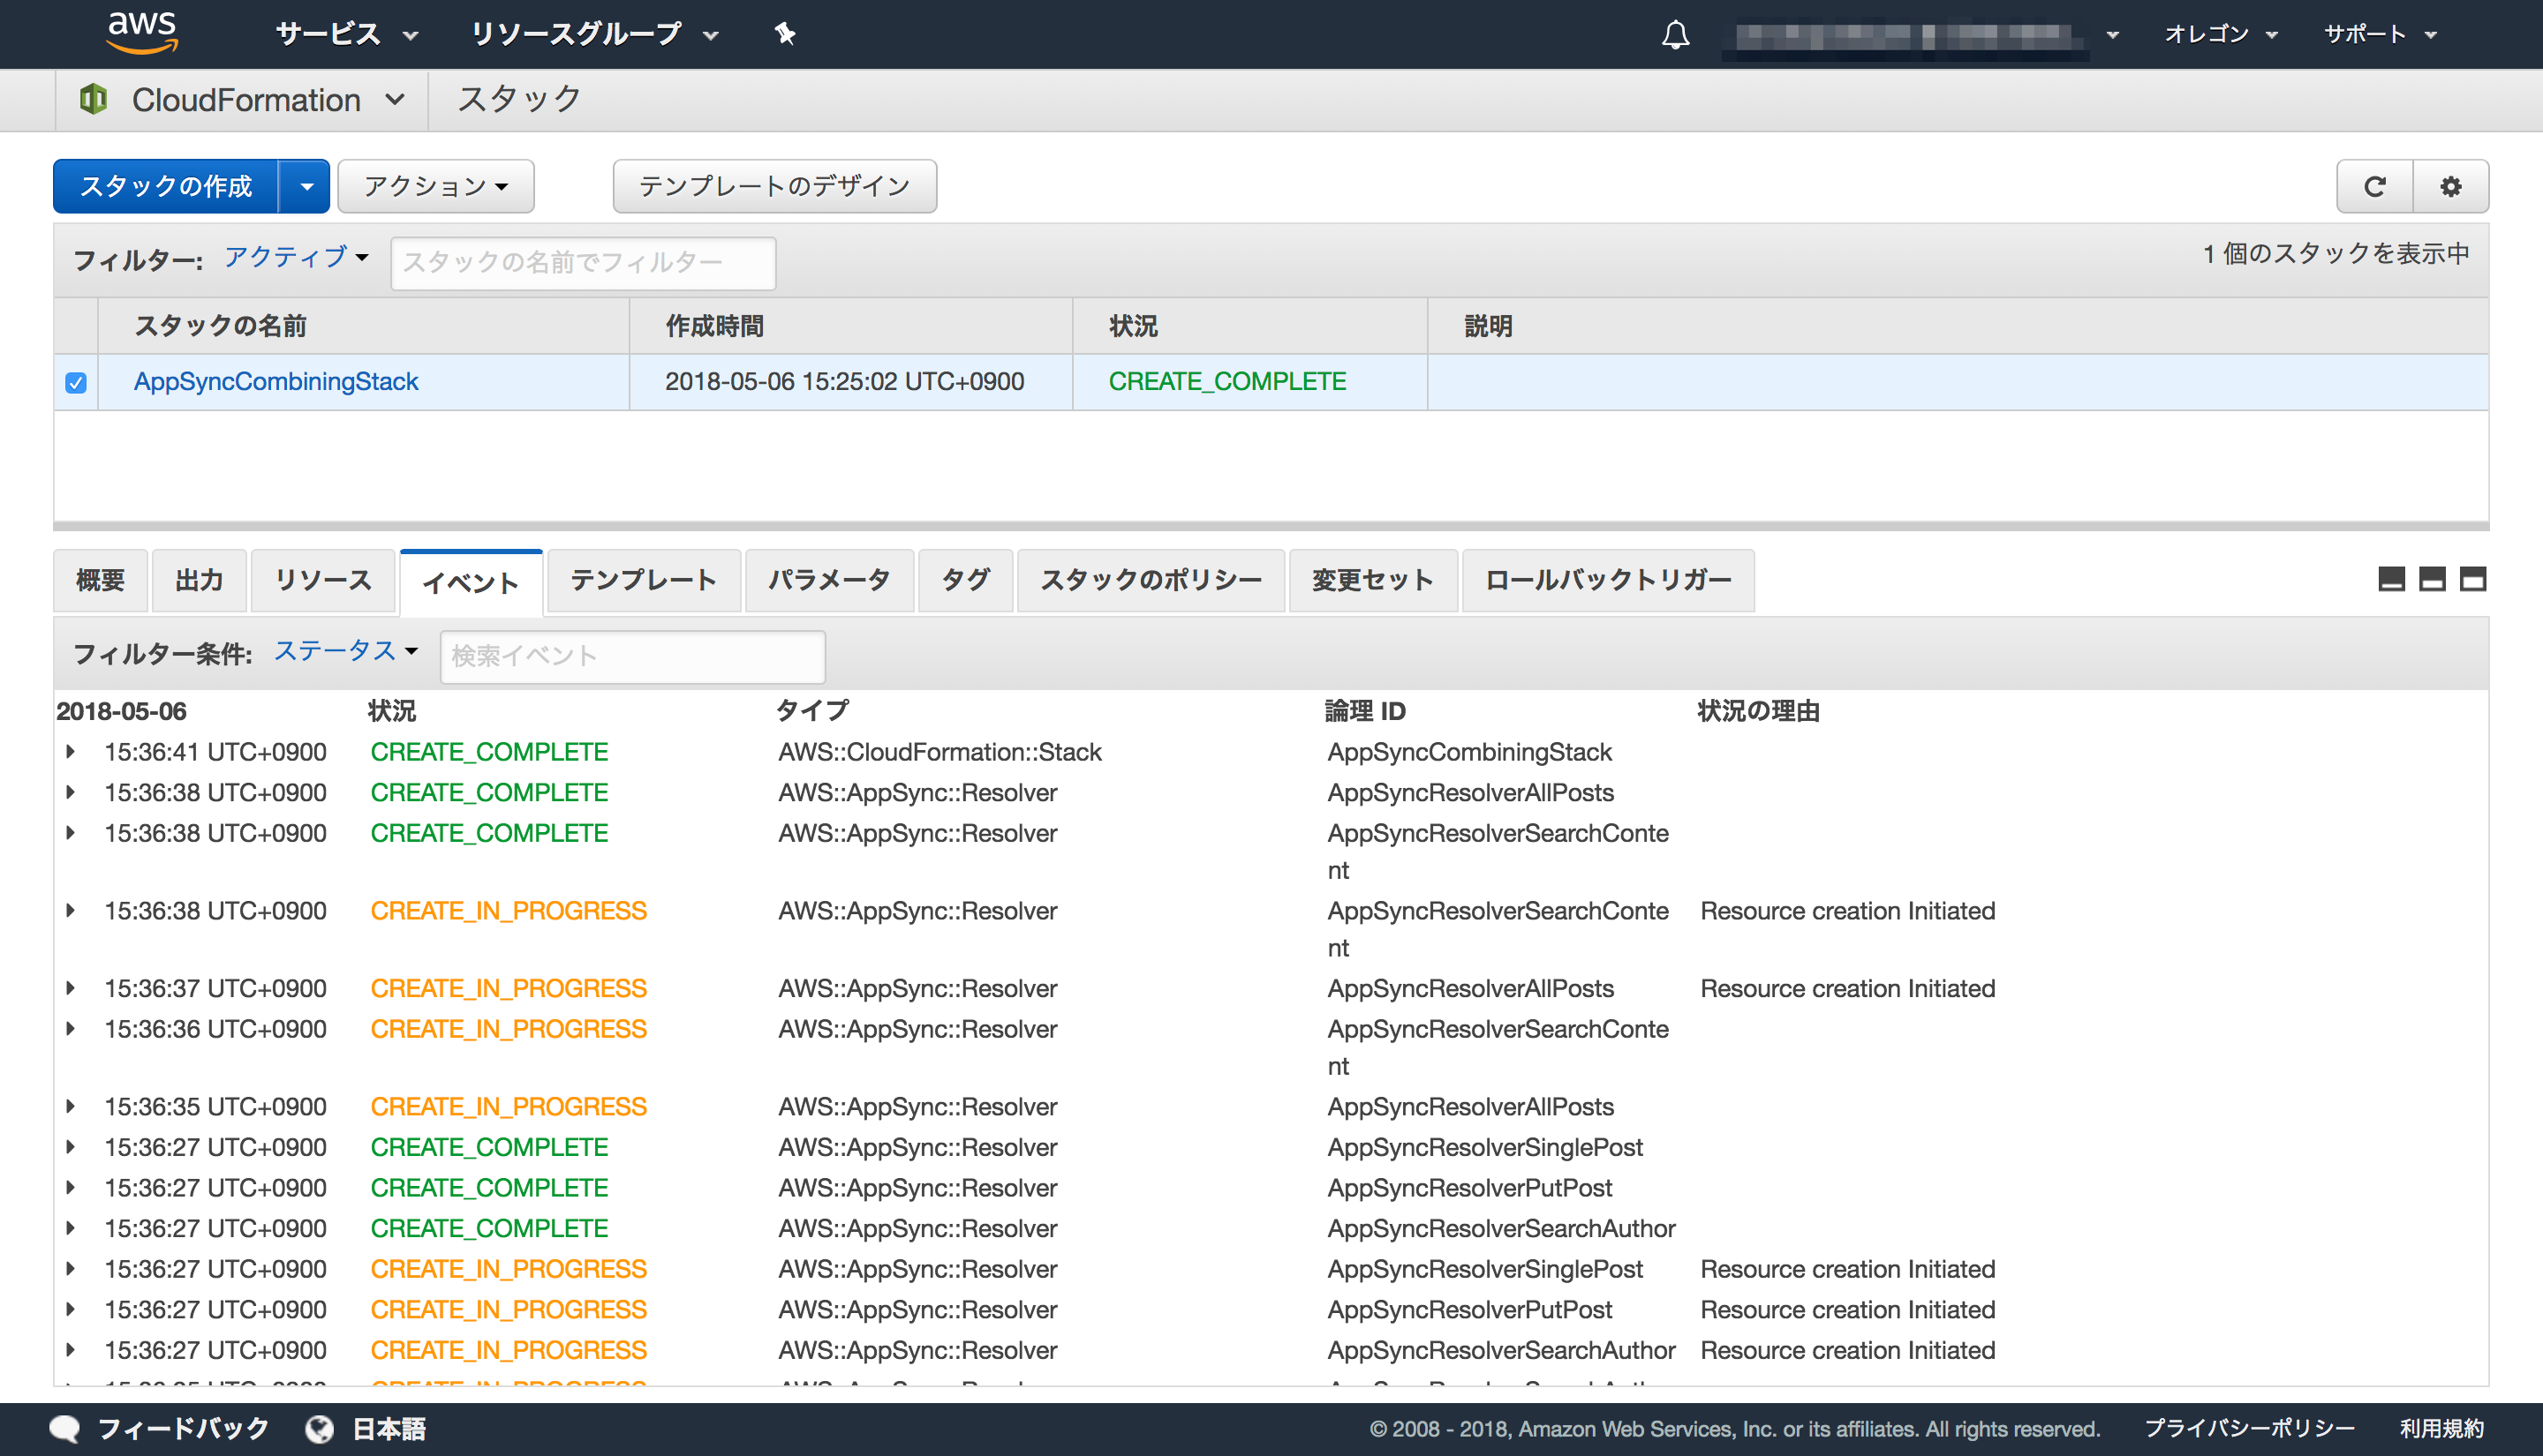This screenshot has height=1456, width=2543.
Task: Click the CloudFormation service icon
Action: pyautogui.click(x=93, y=99)
